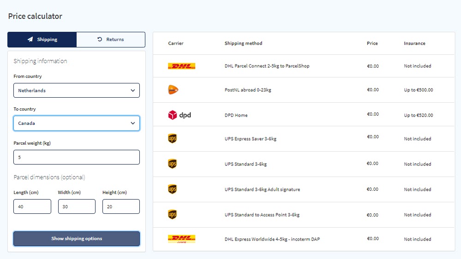Click Not included in UPS Express Saver row
This screenshot has width=461, height=259.
(418, 139)
